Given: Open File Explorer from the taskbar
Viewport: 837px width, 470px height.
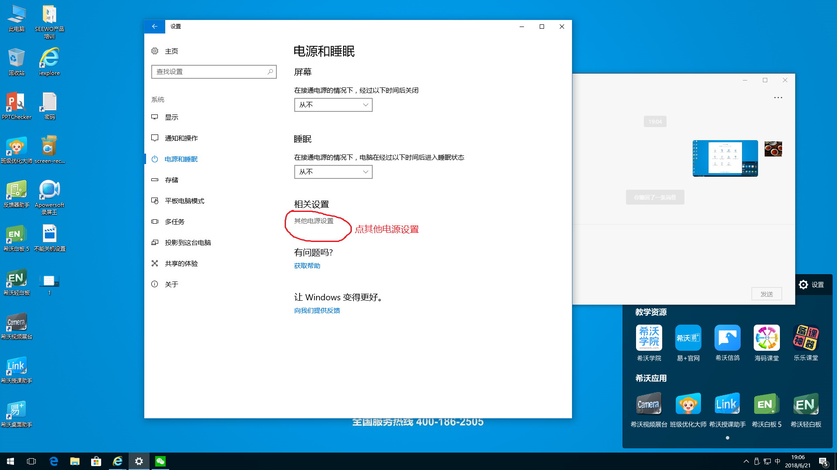Looking at the screenshot, I should tap(75, 461).
